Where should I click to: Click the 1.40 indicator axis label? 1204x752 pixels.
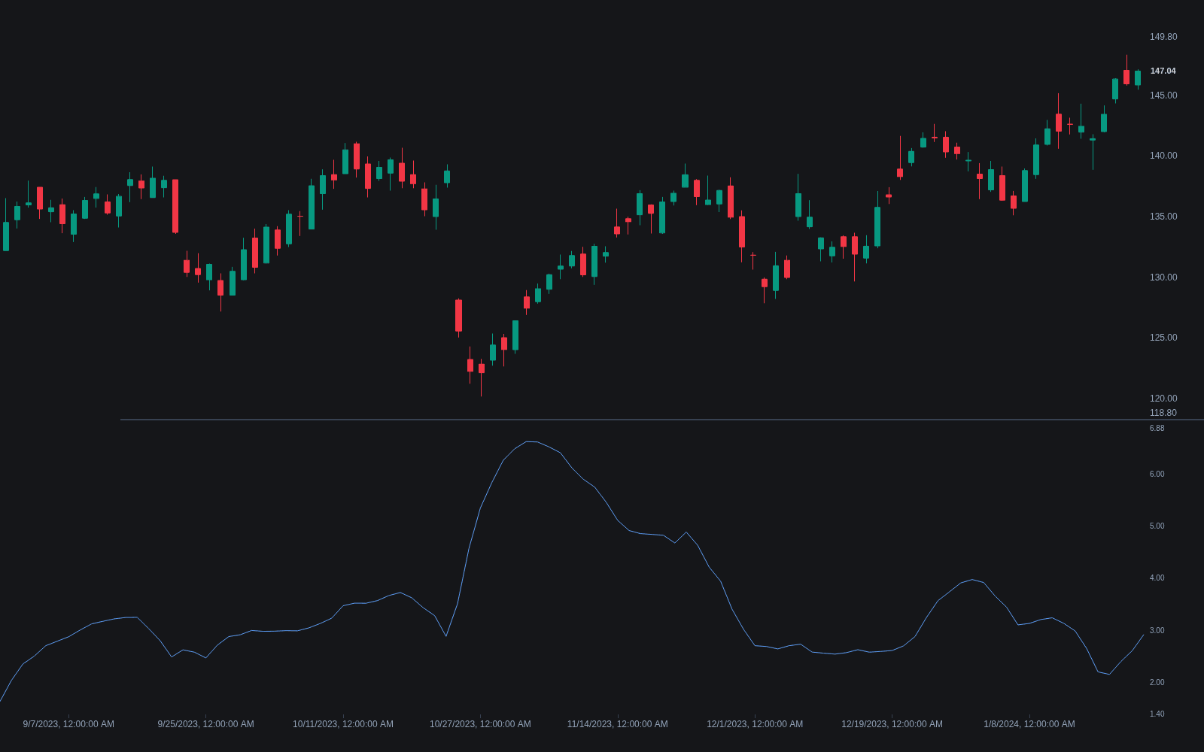point(1157,714)
